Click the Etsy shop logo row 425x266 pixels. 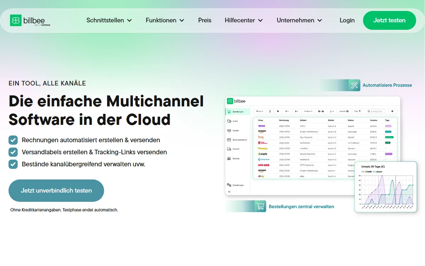pos(261,137)
